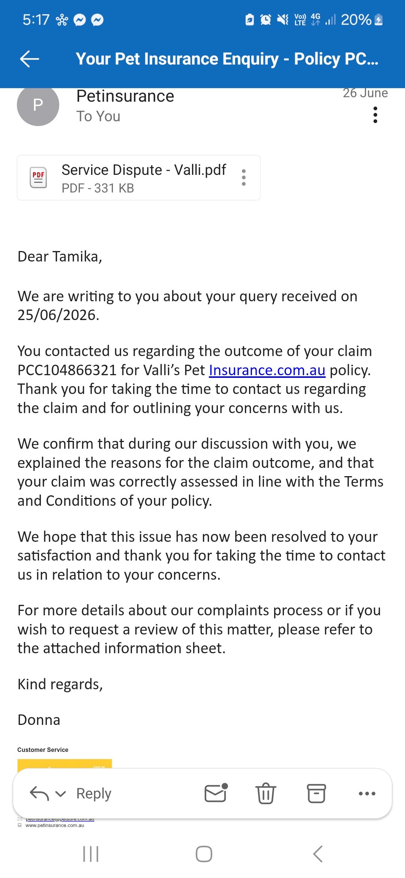
Task: Tap the Reply text field
Action: coord(94,794)
